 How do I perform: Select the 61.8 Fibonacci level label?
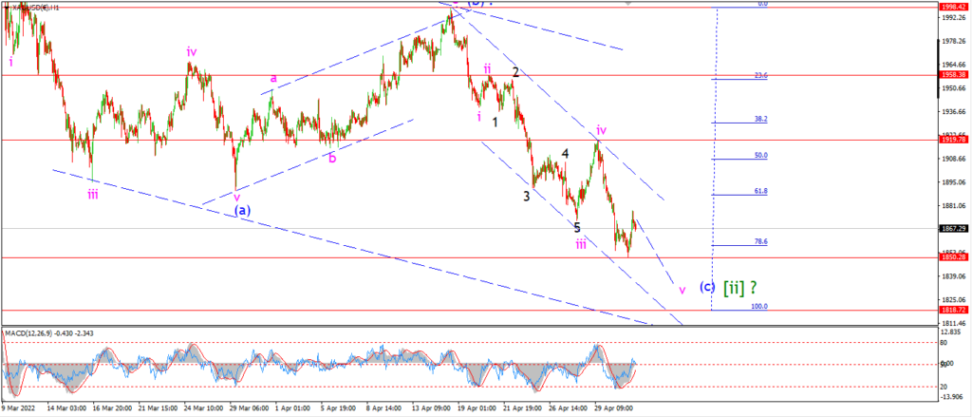click(761, 191)
